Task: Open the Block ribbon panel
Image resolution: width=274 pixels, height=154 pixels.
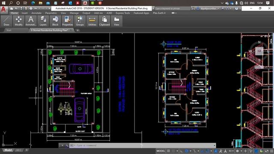Action: 55,21
